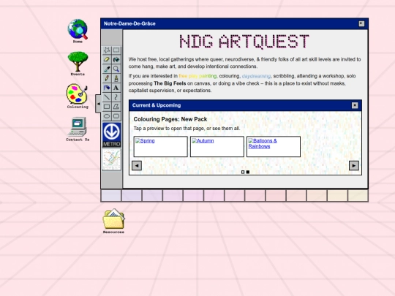This screenshot has height=296, width=395.
Task: Click the 'free play painting' coloured text
Action: [x=197, y=76]
